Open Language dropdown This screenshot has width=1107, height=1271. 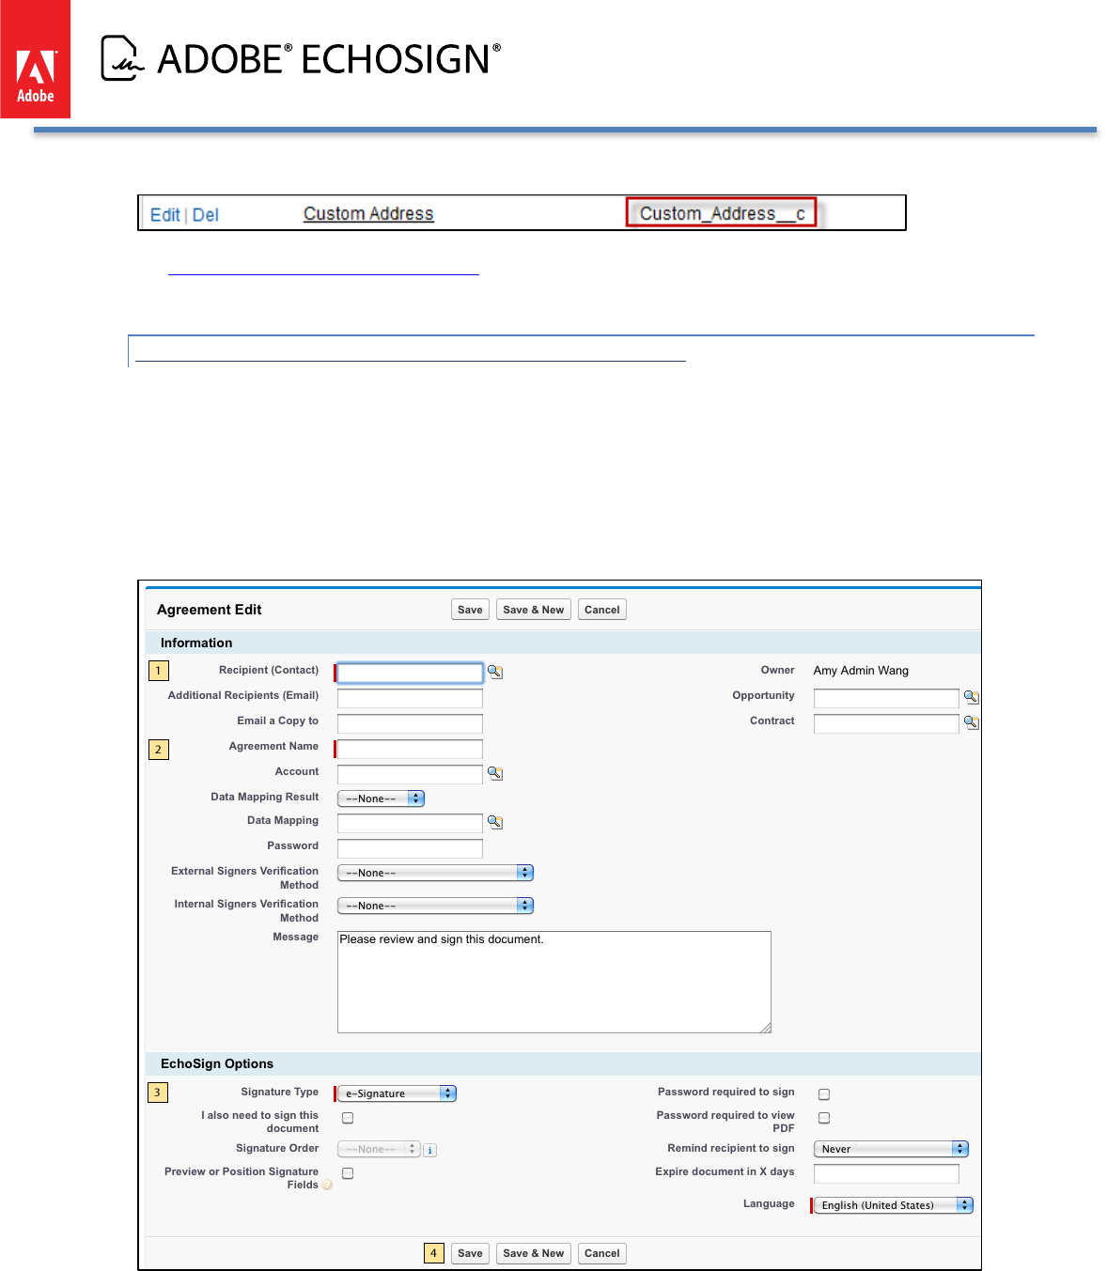tap(893, 1205)
